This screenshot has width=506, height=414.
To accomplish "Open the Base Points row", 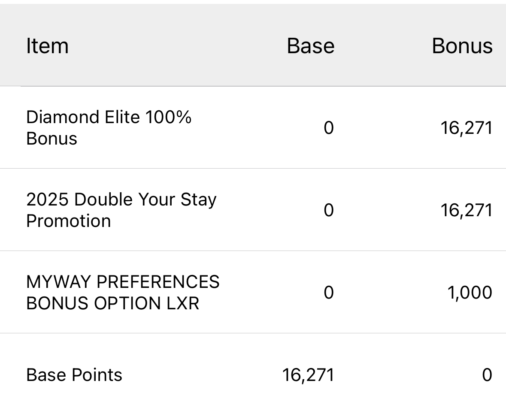I will pyautogui.click(x=253, y=374).
